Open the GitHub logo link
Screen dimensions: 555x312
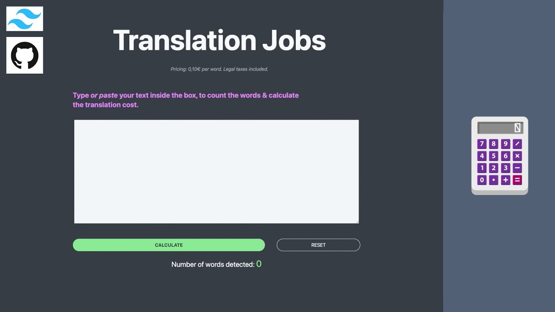(25, 55)
